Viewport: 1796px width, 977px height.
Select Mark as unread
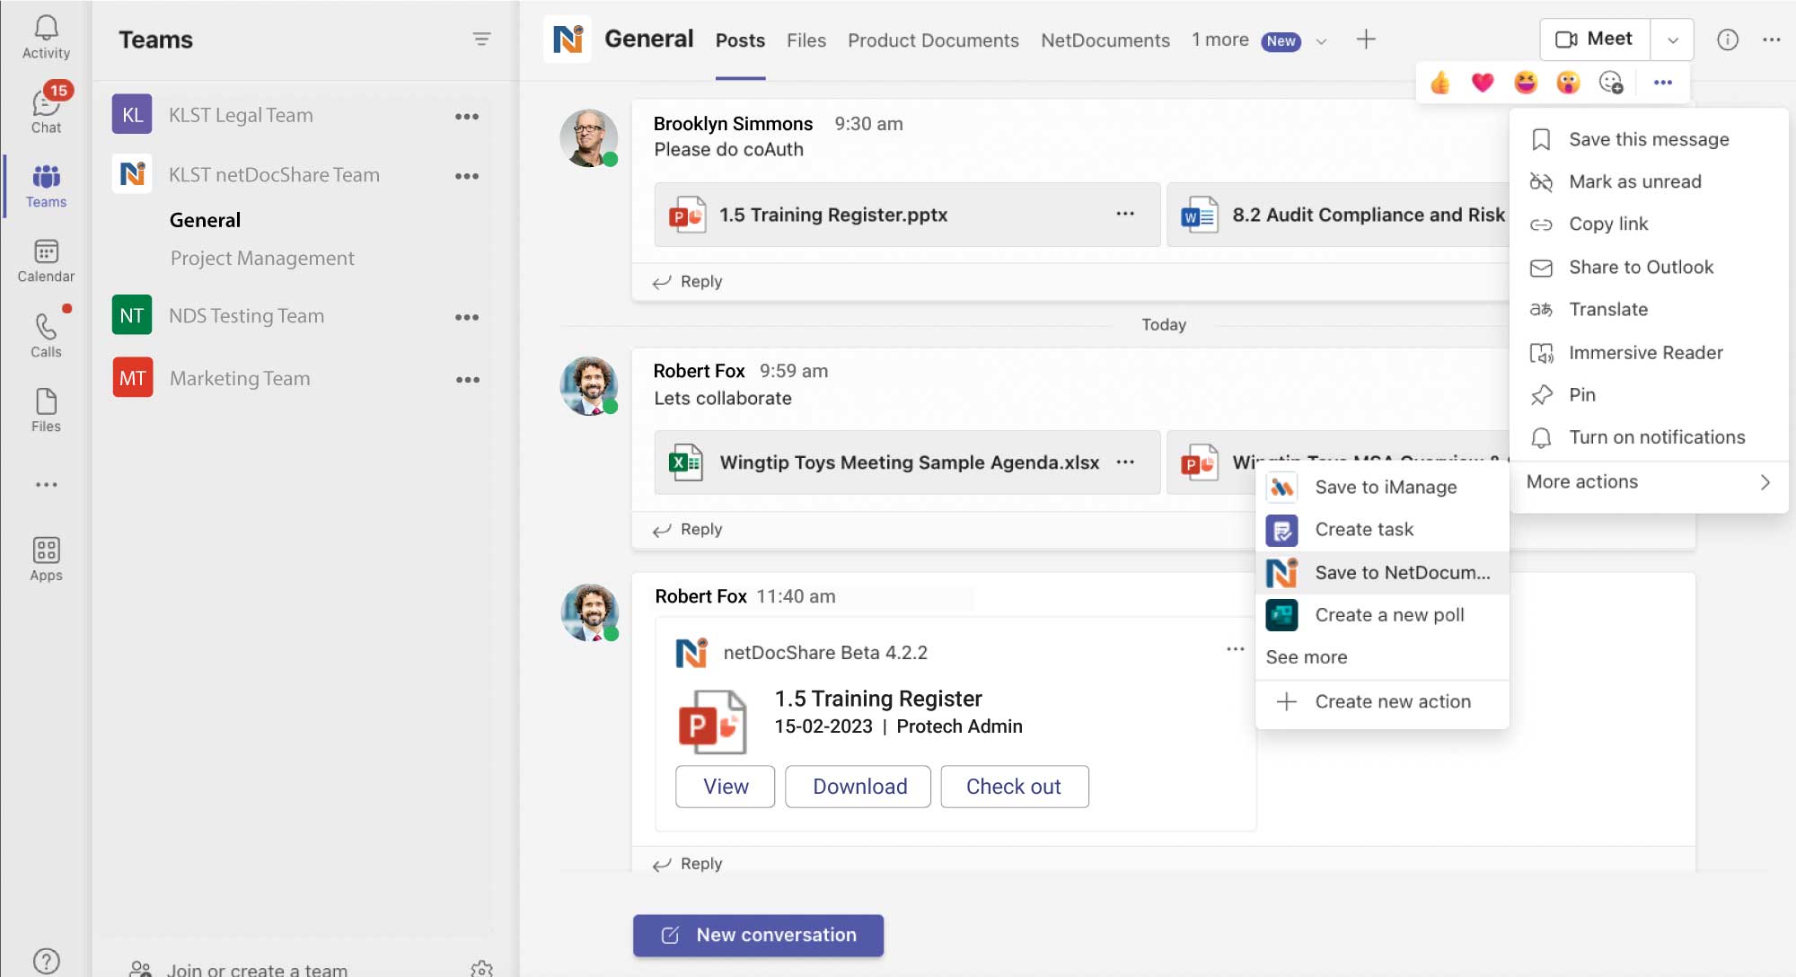(x=1649, y=181)
